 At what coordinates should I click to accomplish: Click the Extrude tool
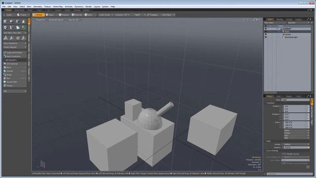(15, 71)
